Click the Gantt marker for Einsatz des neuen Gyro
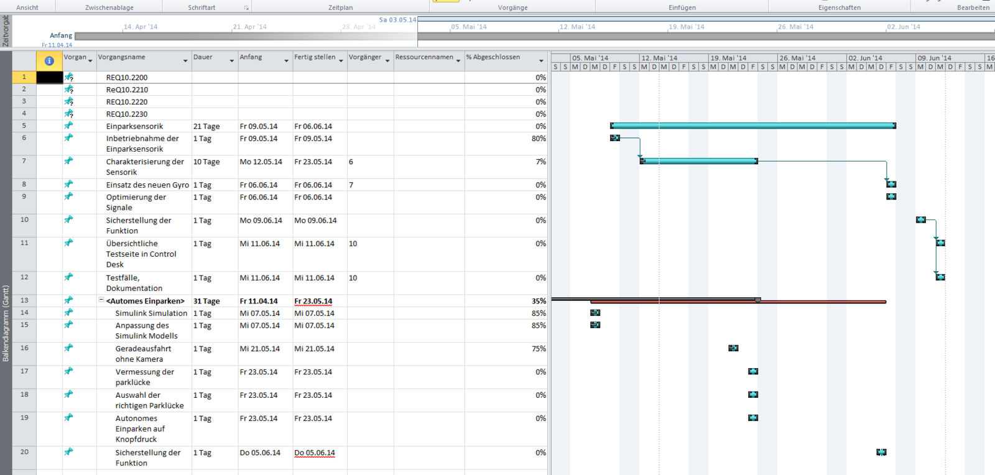The height and width of the screenshot is (475, 995). pos(891,184)
